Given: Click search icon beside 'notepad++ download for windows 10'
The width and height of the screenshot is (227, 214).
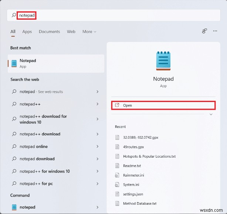Looking at the screenshot, I should click(14, 119).
